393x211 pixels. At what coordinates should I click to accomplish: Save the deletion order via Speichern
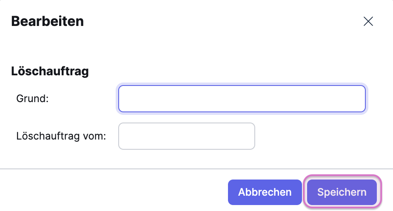coord(342,192)
